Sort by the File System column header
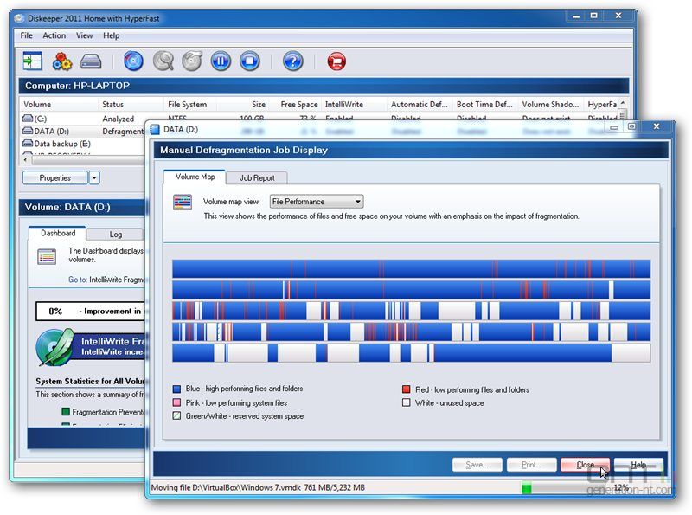The width and height of the screenshot is (692, 515). (190, 104)
